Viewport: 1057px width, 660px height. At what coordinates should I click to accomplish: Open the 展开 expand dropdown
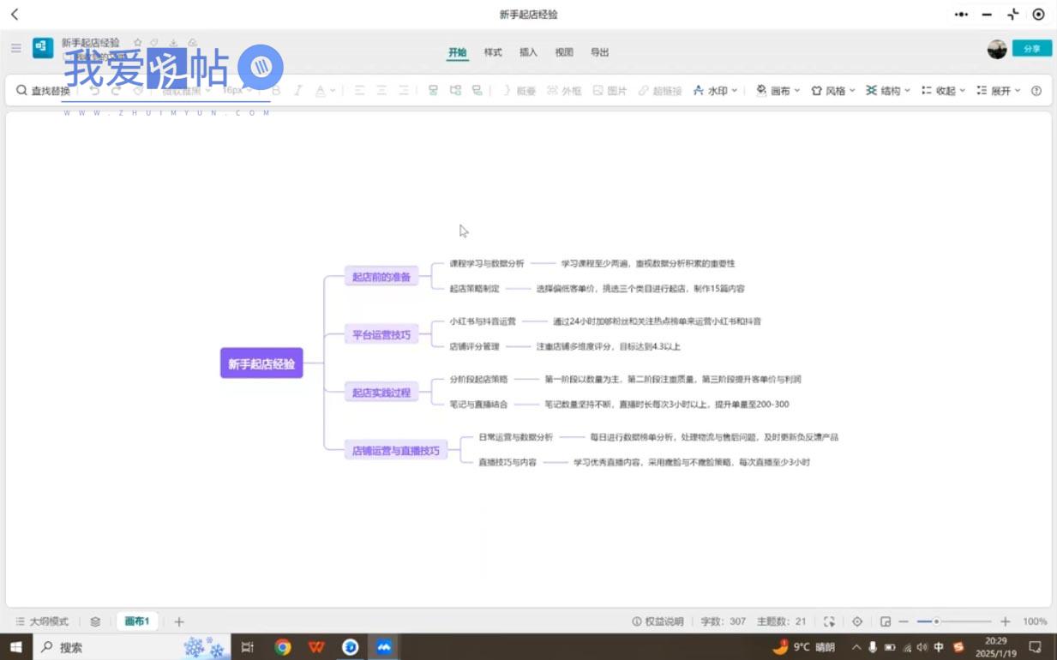pyautogui.click(x=999, y=91)
